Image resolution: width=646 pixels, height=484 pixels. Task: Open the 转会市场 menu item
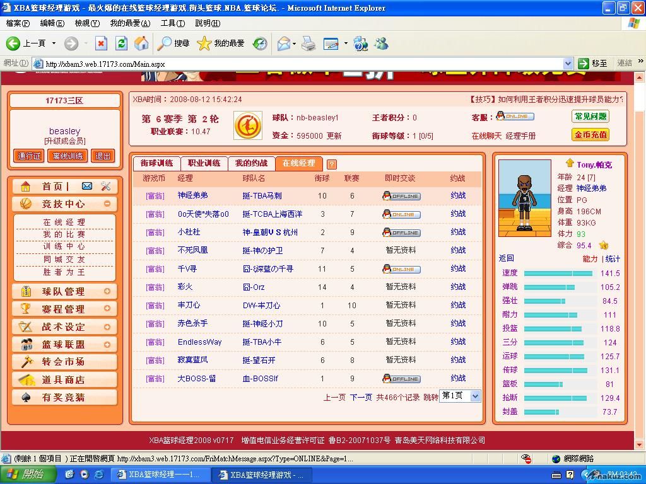tap(64, 362)
